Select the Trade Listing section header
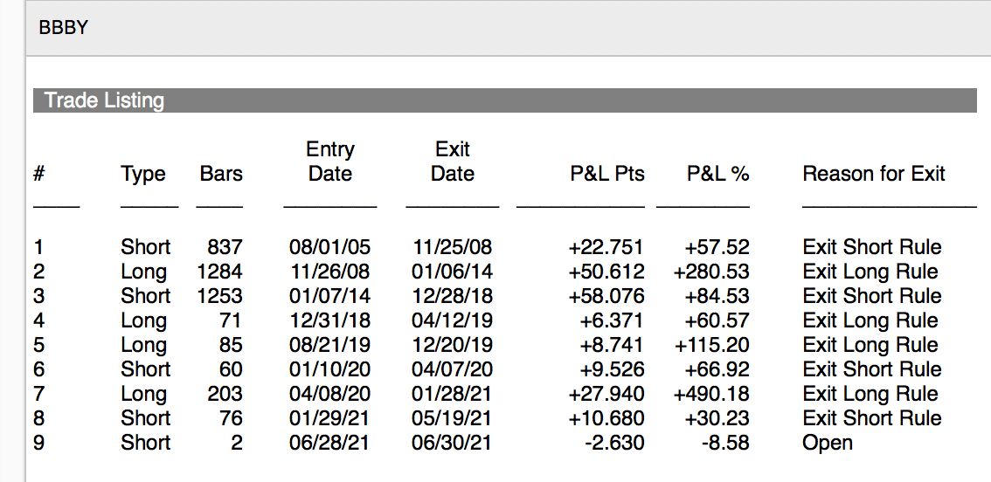 pyautogui.click(x=104, y=100)
